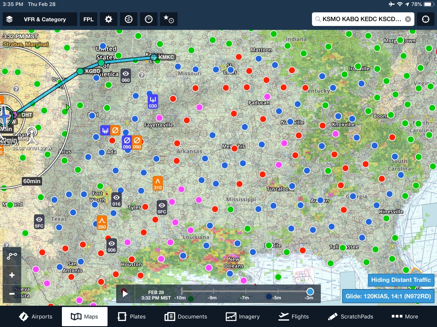Switch to the Airports tab
Image resolution: width=437 pixels, height=327 pixels.
pyautogui.click(x=35, y=316)
